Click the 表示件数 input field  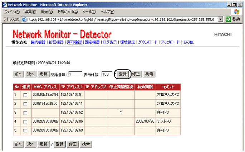click(107, 74)
